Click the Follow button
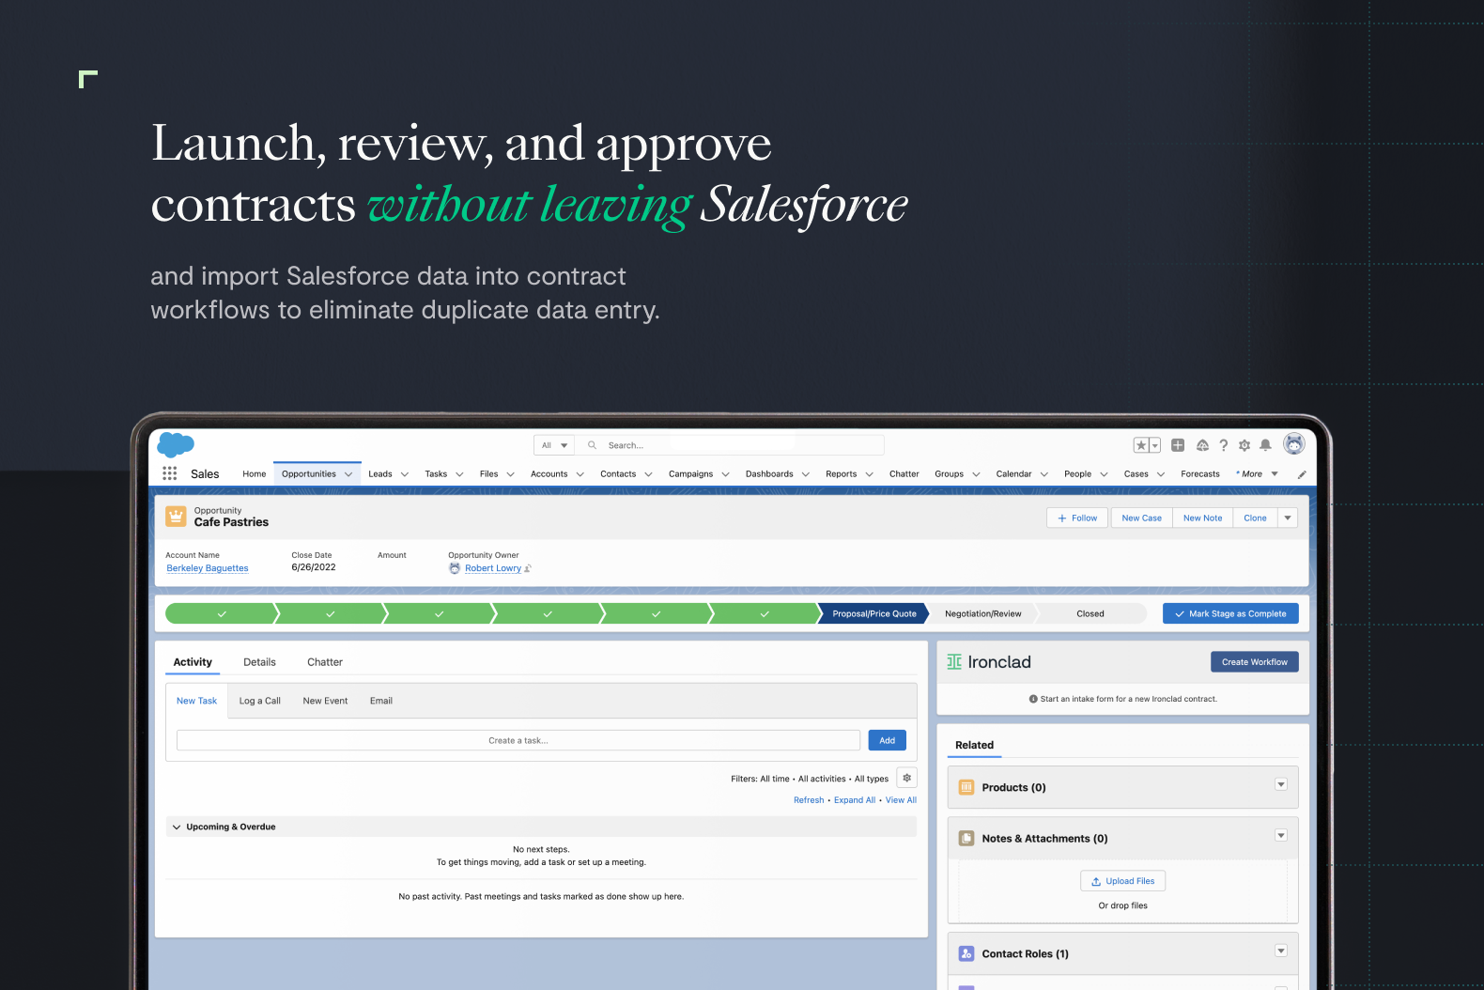The image size is (1484, 990). click(x=1077, y=518)
